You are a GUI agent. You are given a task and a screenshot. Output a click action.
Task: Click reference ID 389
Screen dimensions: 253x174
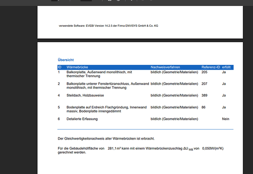click(204, 95)
